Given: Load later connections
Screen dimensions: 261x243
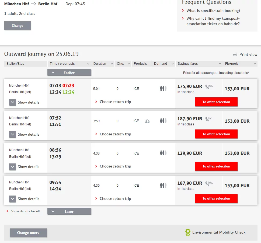Looking at the screenshot, I should (x=69, y=211).
